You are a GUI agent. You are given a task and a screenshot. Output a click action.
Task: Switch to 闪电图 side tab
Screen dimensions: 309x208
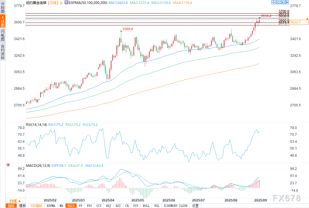click(x=3, y=36)
